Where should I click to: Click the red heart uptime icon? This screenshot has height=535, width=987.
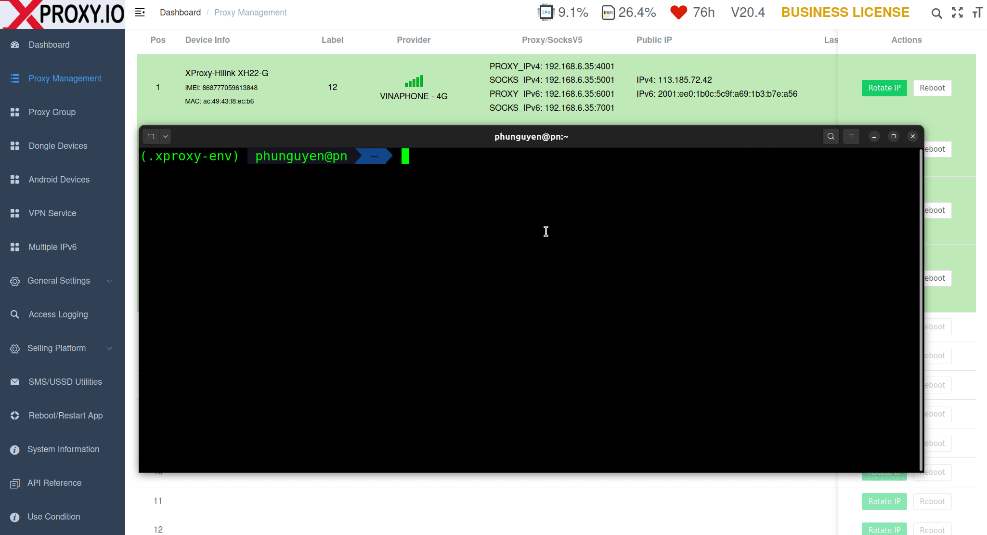tap(678, 13)
